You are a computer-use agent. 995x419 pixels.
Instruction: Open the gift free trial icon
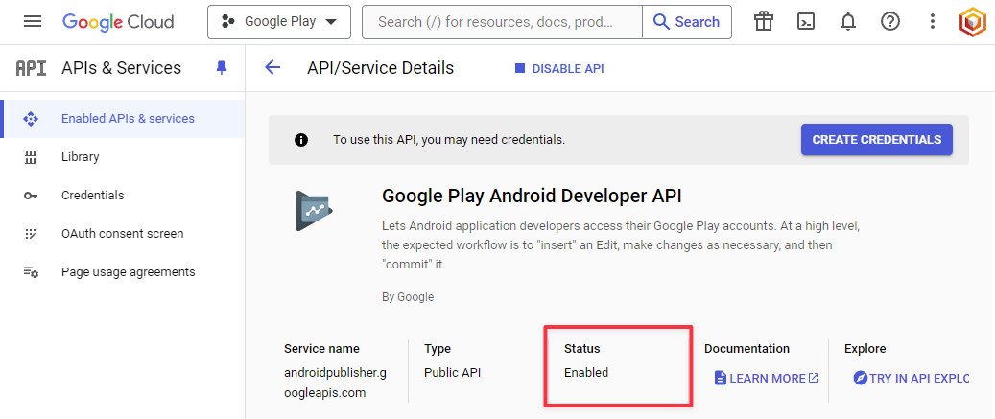pos(764,22)
